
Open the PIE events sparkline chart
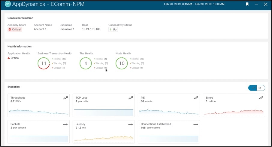(169, 112)
